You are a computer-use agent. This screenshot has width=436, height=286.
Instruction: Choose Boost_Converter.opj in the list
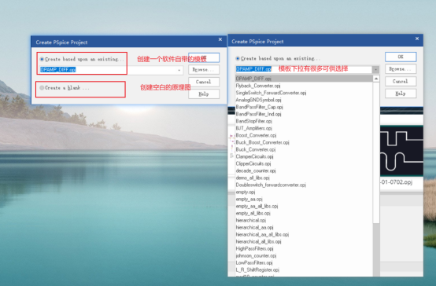point(304,135)
